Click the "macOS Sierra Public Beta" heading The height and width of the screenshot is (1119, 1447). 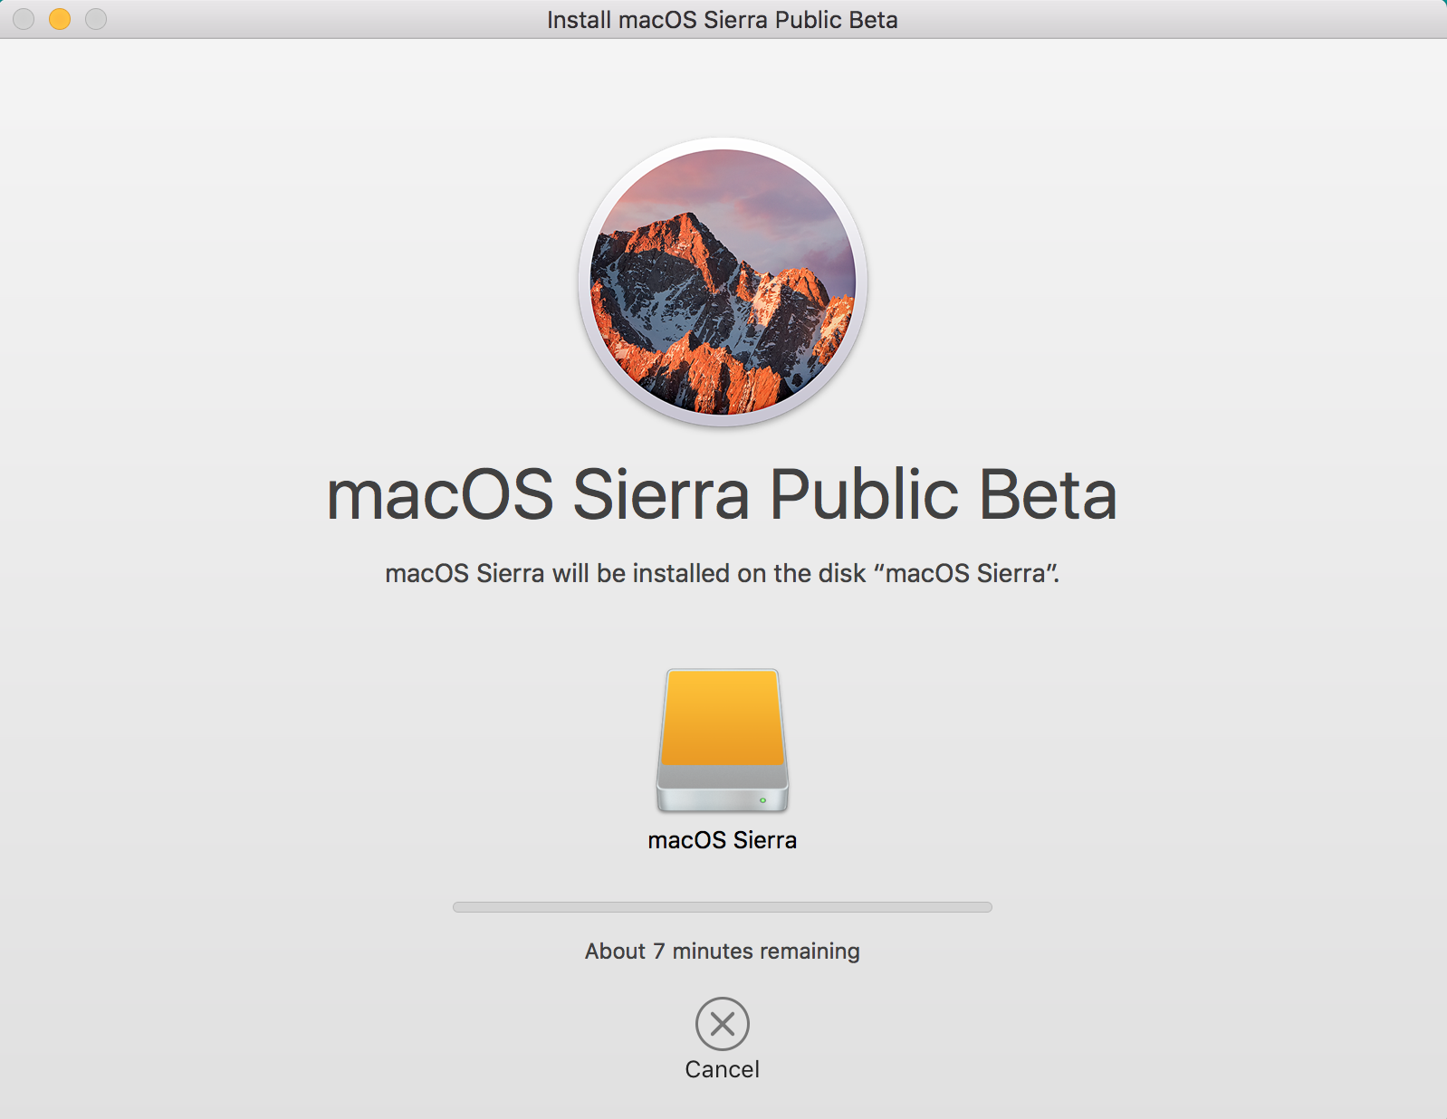(722, 495)
